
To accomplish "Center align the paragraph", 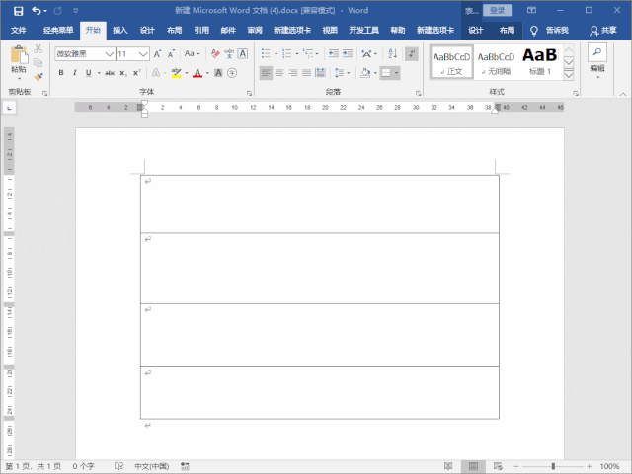I will 279,73.
